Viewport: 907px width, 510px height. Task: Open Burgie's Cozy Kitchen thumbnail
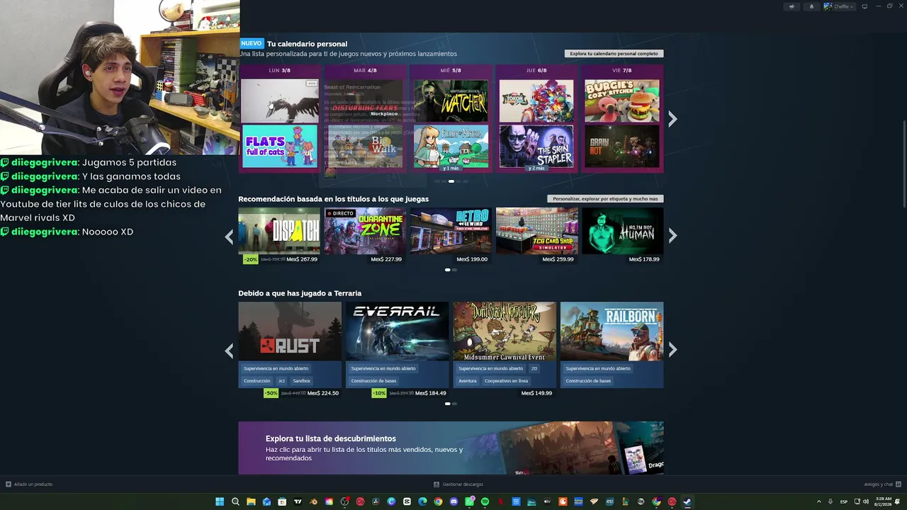(622, 101)
